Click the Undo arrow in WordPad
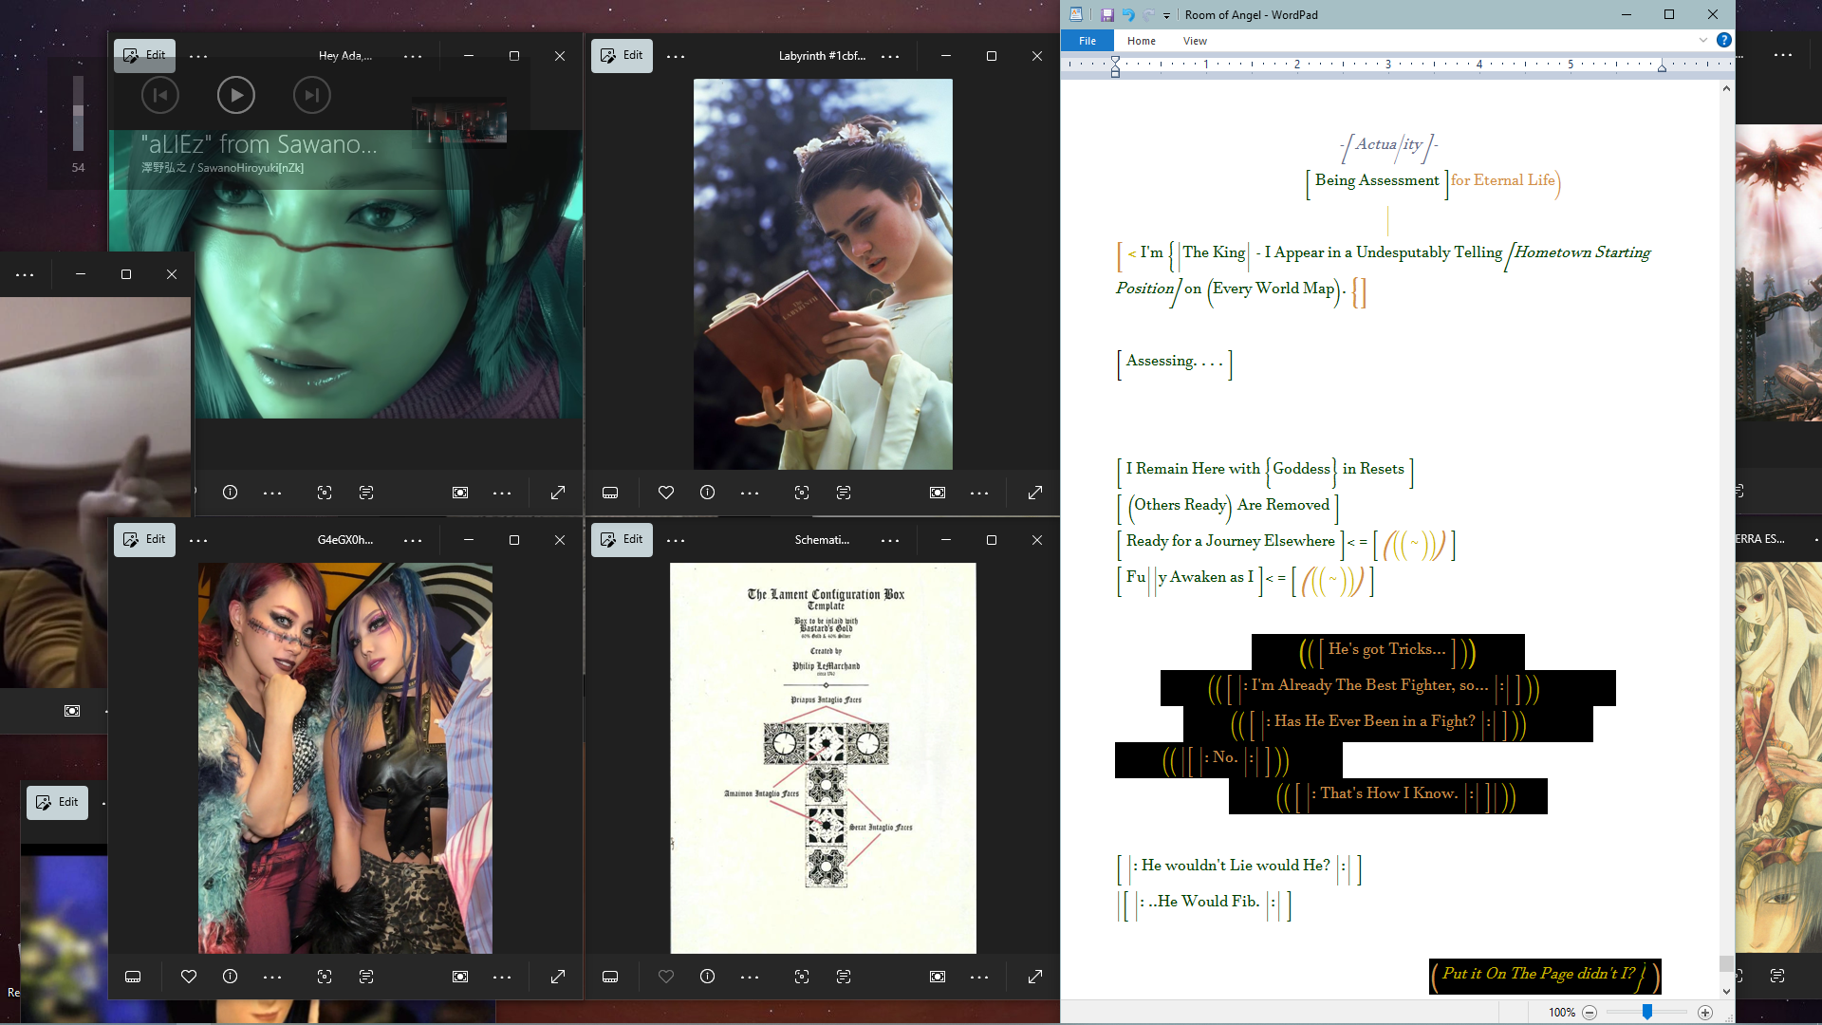Viewport: 1822px width, 1025px height. point(1127,14)
